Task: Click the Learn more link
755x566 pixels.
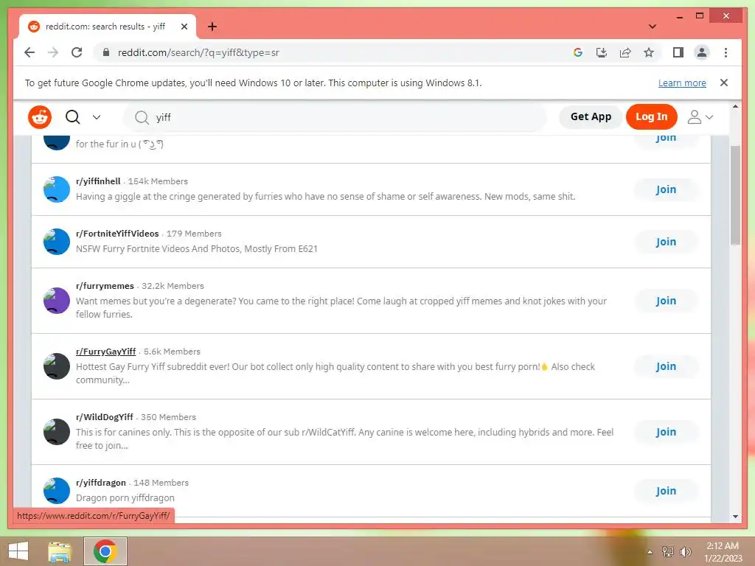Action: point(682,83)
